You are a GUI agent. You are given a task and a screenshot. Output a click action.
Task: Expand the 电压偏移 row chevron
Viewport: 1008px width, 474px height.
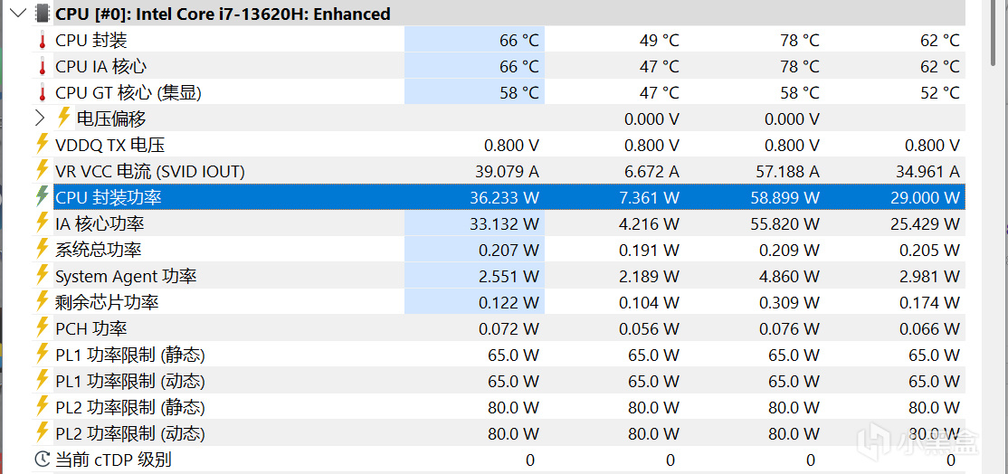click(40, 118)
